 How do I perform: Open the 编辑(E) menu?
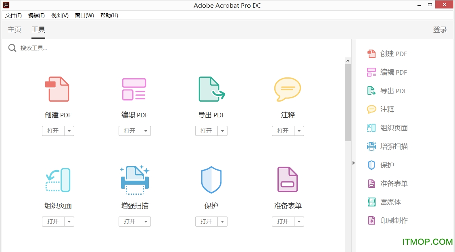36,15
